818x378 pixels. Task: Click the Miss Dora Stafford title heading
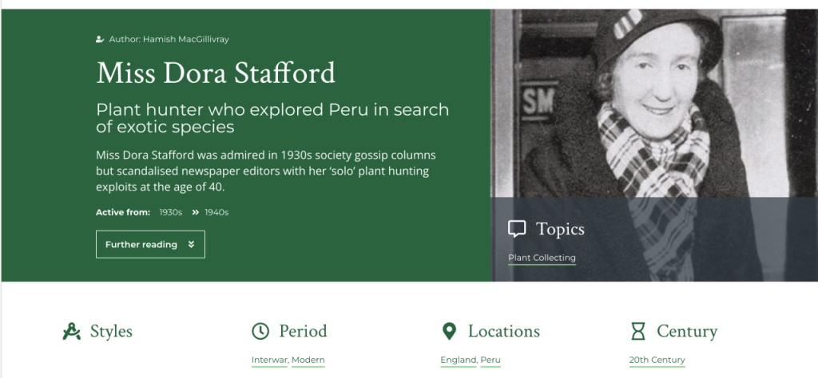click(216, 73)
